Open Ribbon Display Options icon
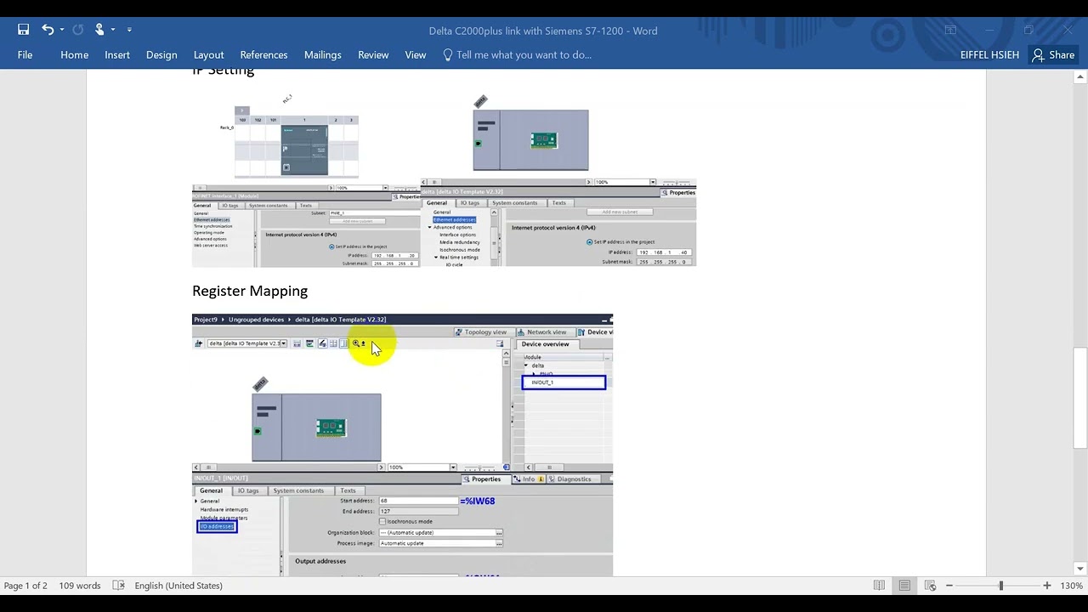Image resolution: width=1088 pixels, height=612 pixels. pos(950,30)
